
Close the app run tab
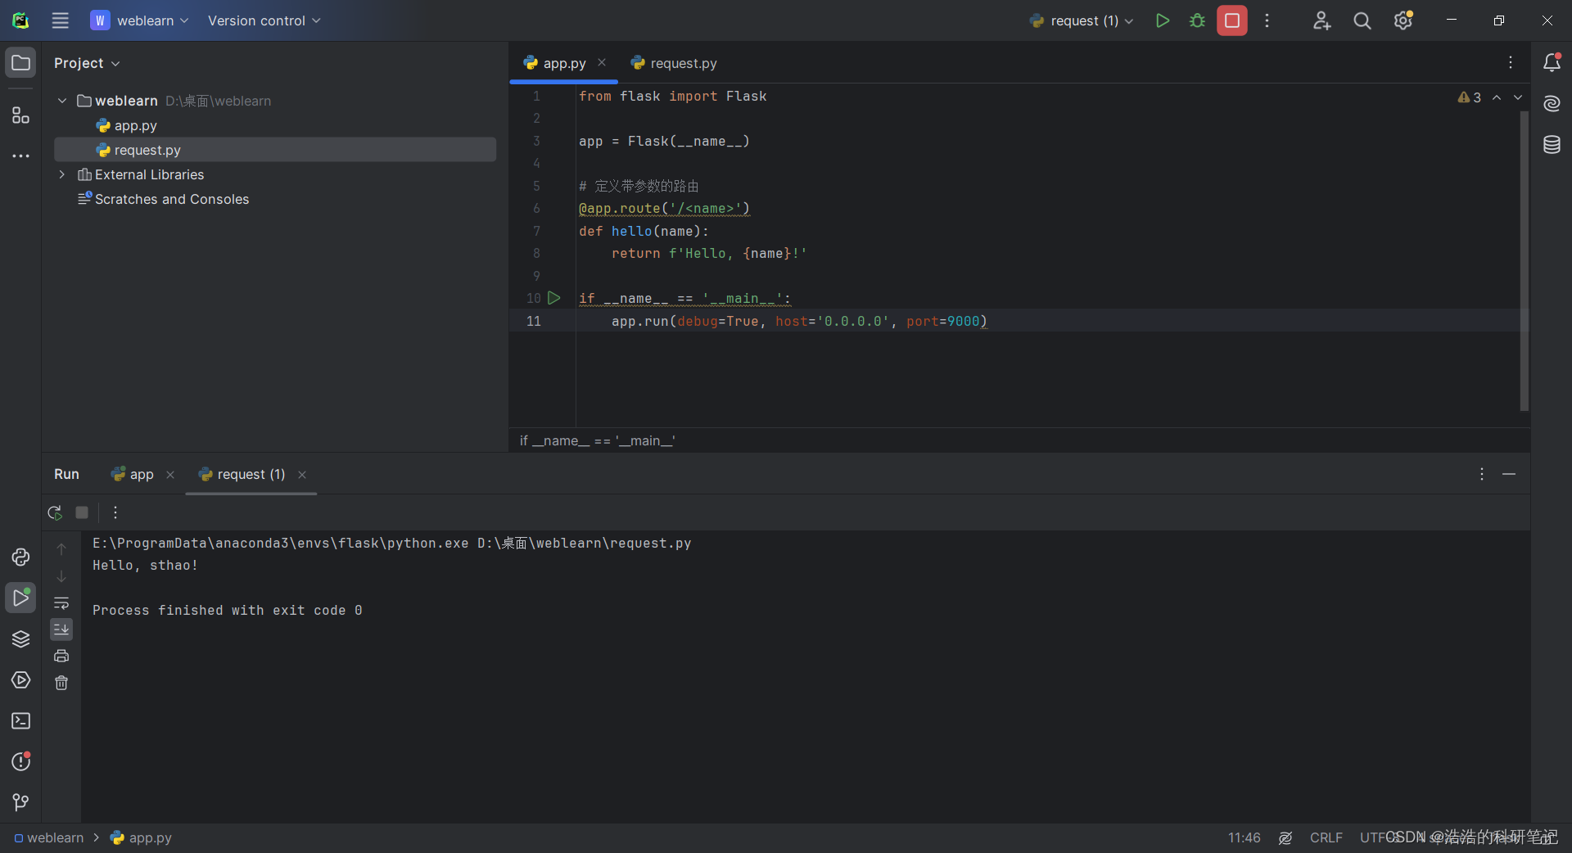point(170,475)
